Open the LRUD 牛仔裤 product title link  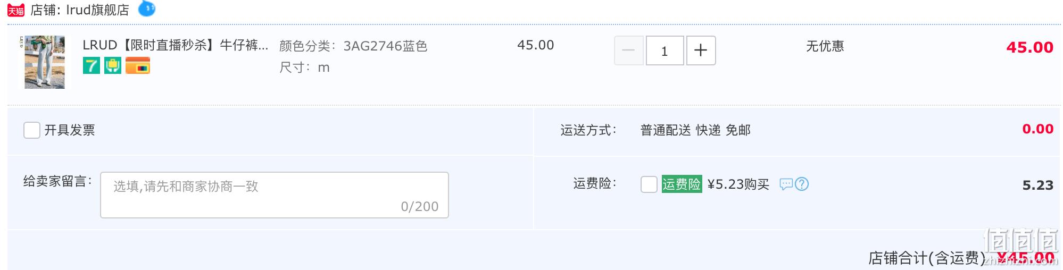[176, 45]
